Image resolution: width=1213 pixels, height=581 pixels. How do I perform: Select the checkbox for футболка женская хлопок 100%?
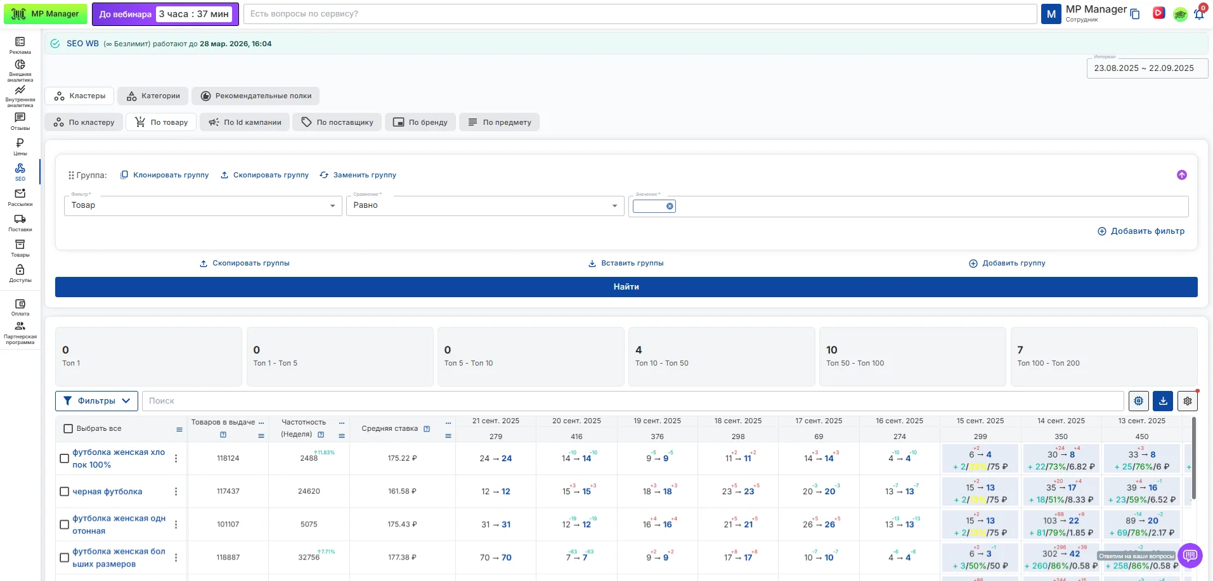pyautogui.click(x=63, y=458)
